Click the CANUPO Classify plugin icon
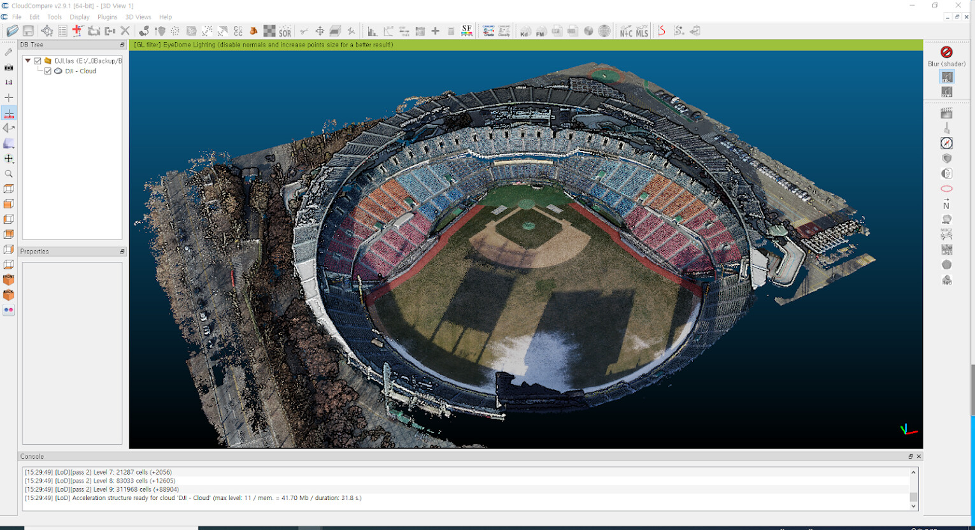Screen dimensions: 975x530 tap(504, 31)
